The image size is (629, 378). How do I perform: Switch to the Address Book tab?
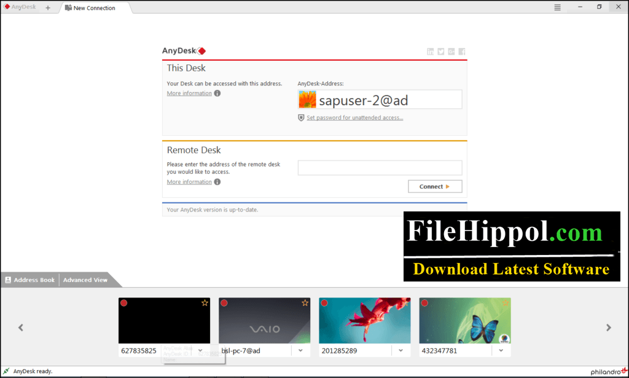pos(29,280)
